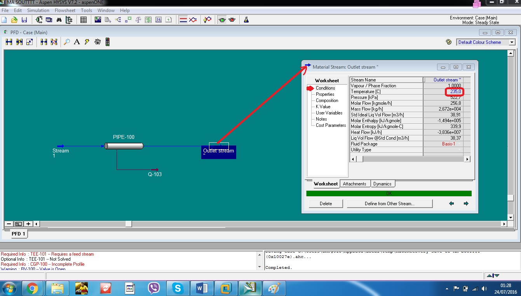Click the Size Mode icon in PFD toolbar
The width and height of the screenshot is (521, 296).
click(30, 42)
